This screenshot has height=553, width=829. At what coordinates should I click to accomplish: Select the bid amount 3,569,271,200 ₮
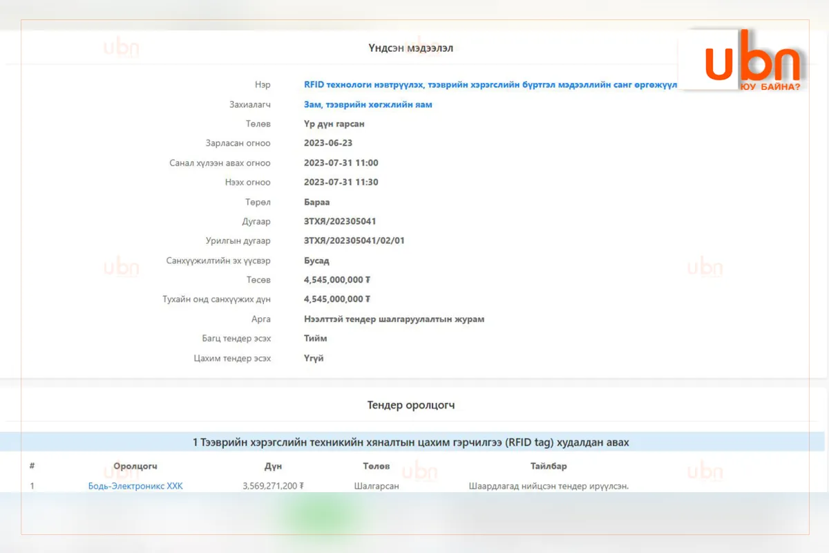coord(273,486)
